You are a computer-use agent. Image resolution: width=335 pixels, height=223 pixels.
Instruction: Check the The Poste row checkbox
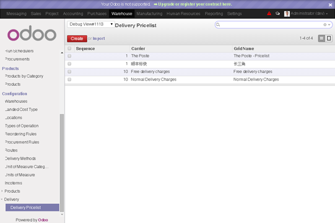coord(69,56)
